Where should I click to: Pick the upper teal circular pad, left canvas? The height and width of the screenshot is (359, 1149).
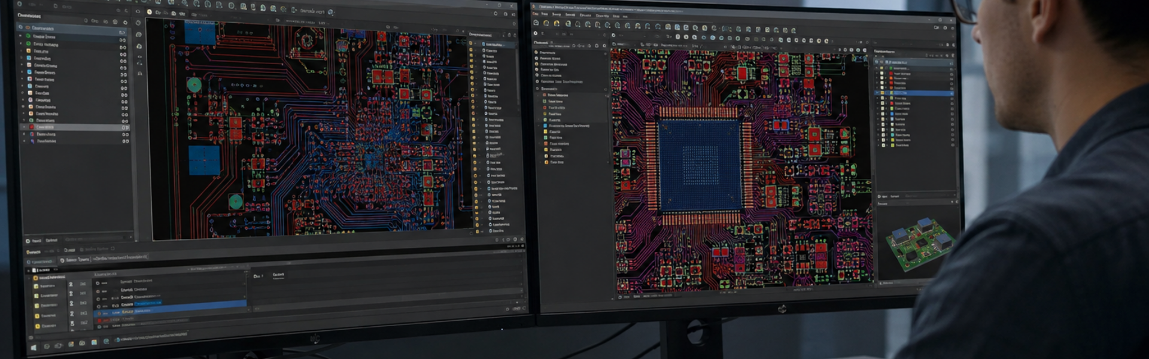194,85
